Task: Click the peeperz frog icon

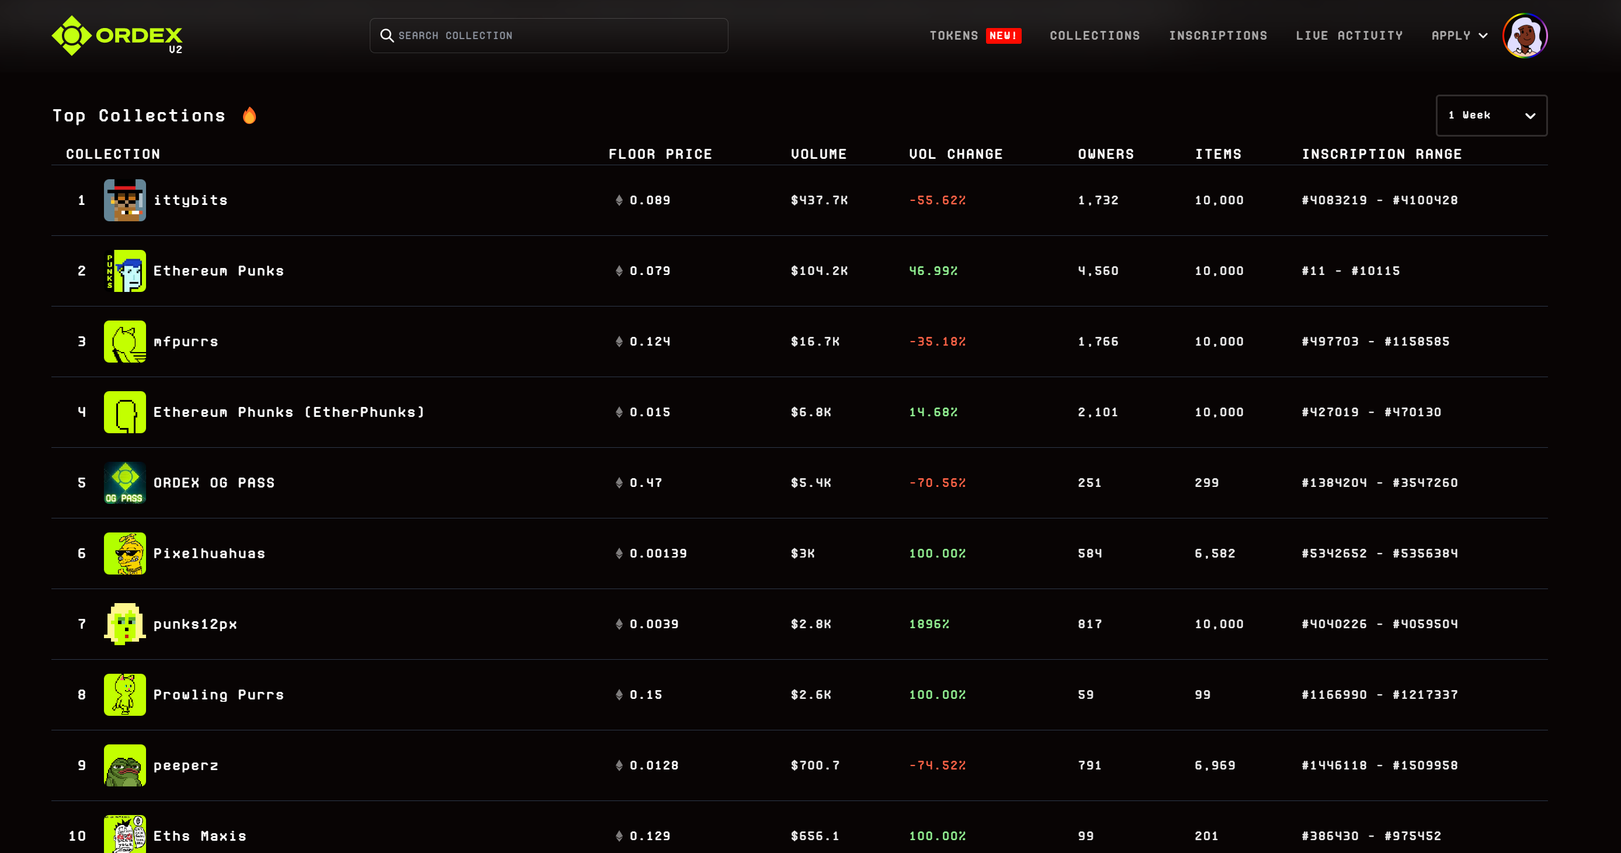Action: click(x=124, y=765)
